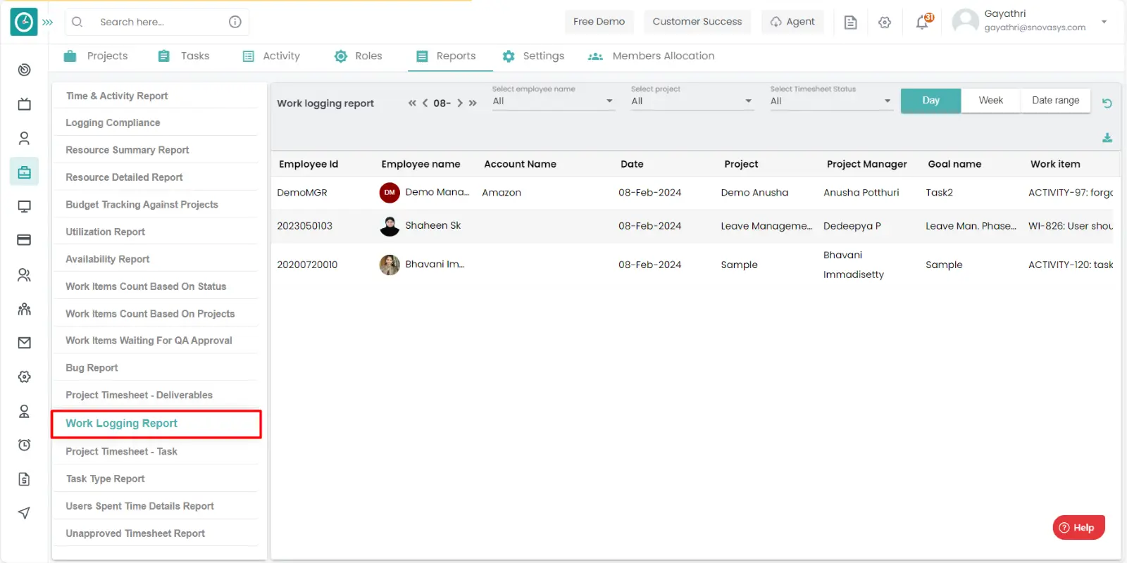The image size is (1127, 563).
Task: Click the sidebar gear settings icon
Action: (x=24, y=377)
